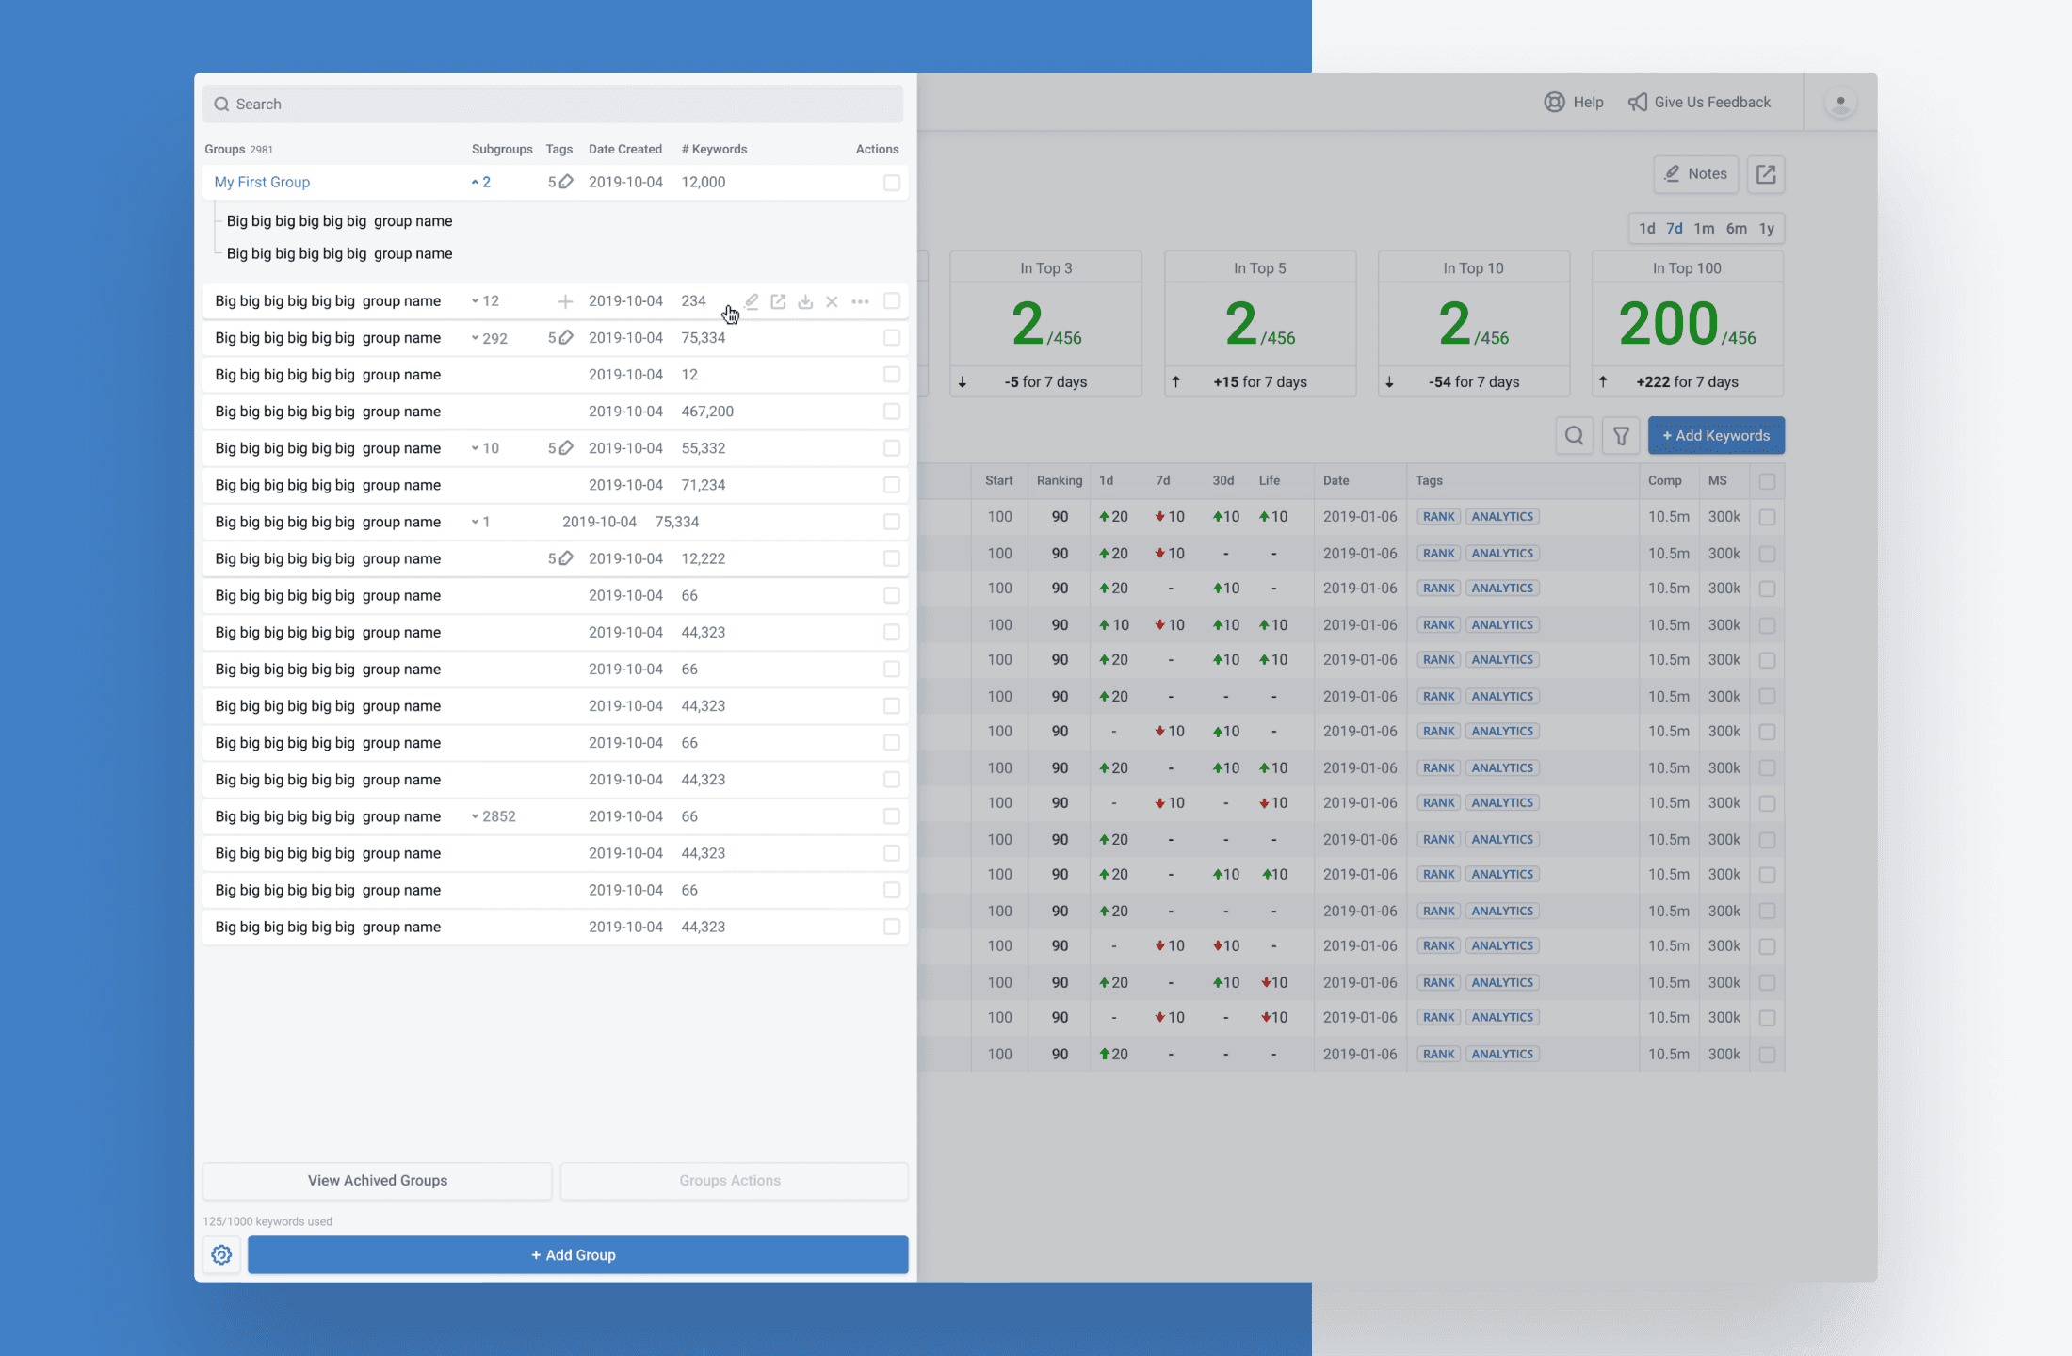Collapse My First Group subgroups arrow
The image size is (2072, 1356).
tap(476, 183)
